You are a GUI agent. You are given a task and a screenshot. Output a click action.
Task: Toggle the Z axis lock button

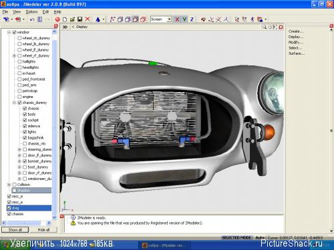click(192, 19)
